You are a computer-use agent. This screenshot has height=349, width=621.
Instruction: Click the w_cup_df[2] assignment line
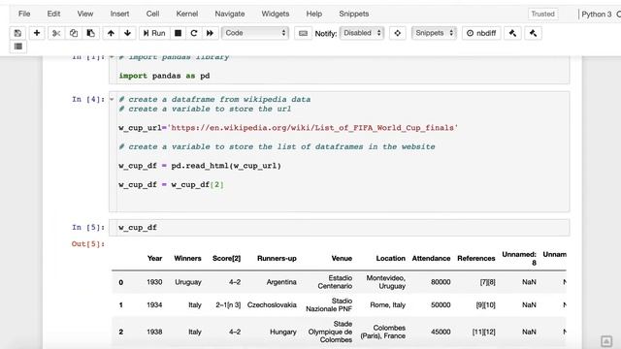point(171,185)
